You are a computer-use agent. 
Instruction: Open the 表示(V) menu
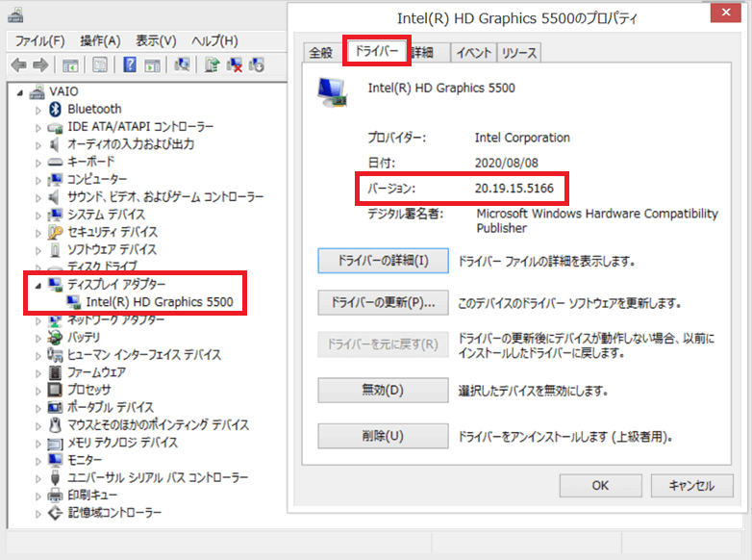(x=156, y=41)
